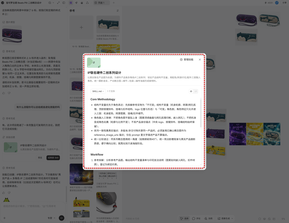This screenshot has width=289, height=223.
Task: Toggle rendered preview eye view
Action: pyautogui.click(x=191, y=91)
